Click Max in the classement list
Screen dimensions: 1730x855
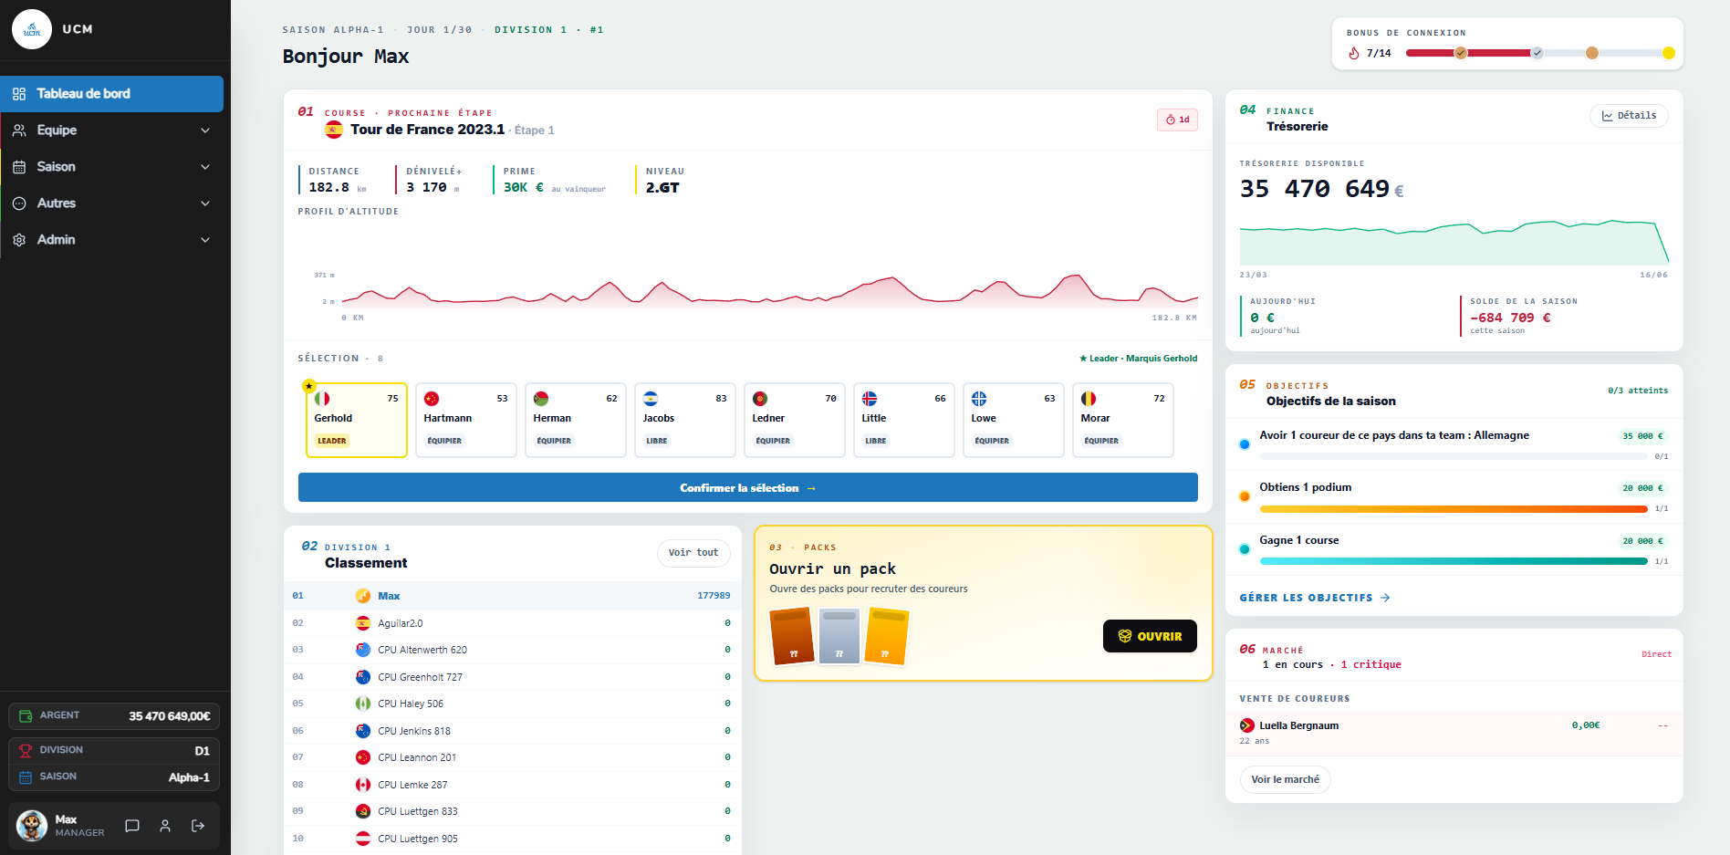389,596
